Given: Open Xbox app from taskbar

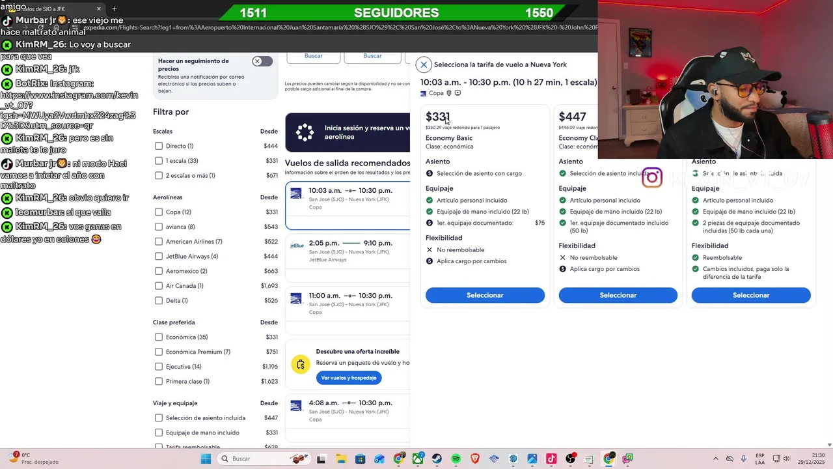Looking at the screenshot, I should tap(418, 459).
